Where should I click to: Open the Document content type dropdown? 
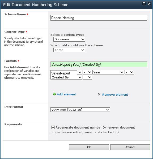click(x=69, y=39)
